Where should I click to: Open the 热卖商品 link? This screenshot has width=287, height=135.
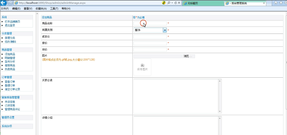10,69
